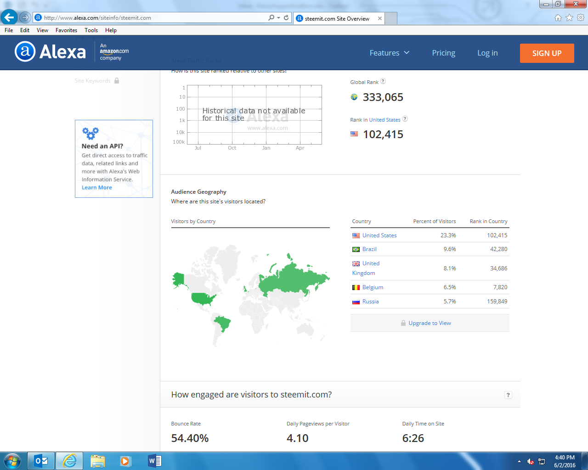
Task: Click the volume icon in system tray
Action: (x=531, y=461)
